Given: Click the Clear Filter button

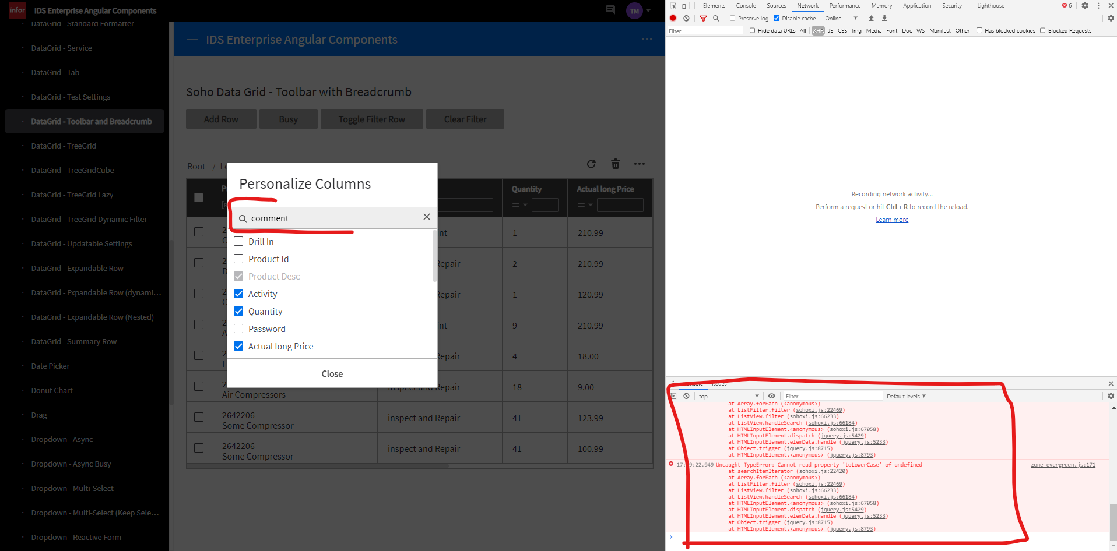Looking at the screenshot, I should (465, 119).
